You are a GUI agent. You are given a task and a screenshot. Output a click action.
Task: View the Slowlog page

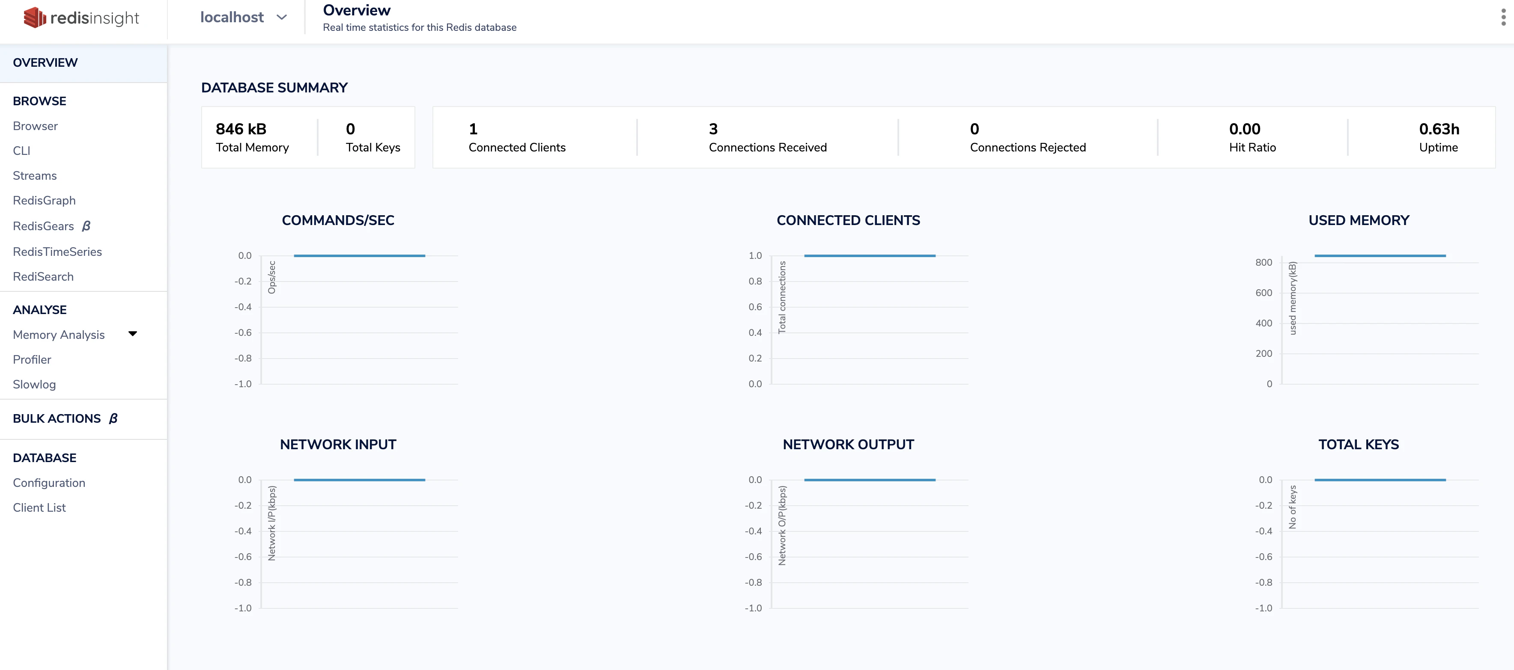[x=34, y=385]
